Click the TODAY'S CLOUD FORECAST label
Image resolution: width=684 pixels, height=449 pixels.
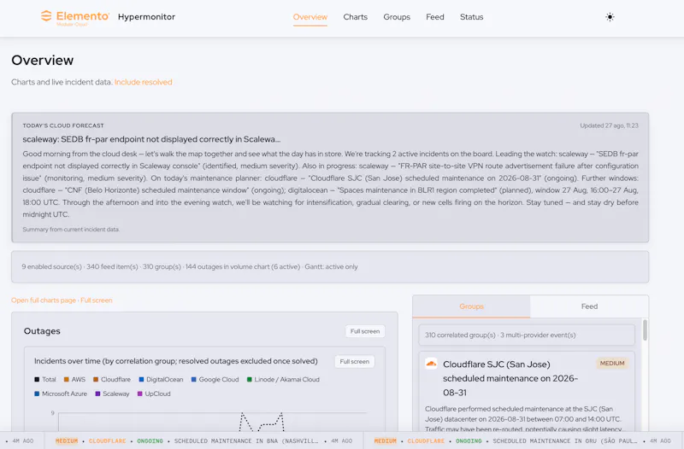click(63, 125)
